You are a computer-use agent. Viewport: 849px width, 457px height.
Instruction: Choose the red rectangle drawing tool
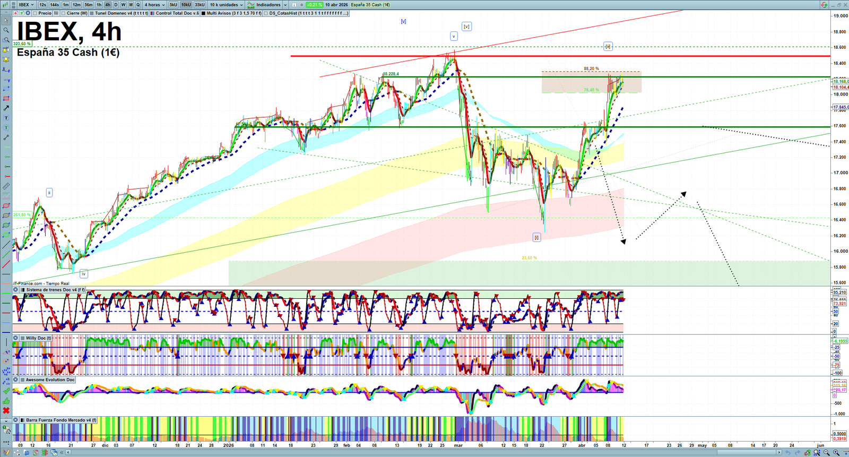click(x=6, y=99)
